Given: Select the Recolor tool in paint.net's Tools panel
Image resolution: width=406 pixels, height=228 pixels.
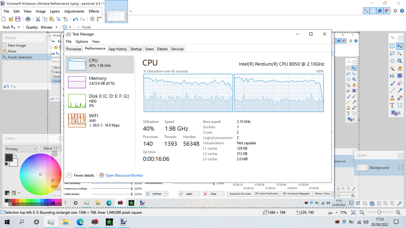Looking at the screenshot, I should click(x=400, y=98).
